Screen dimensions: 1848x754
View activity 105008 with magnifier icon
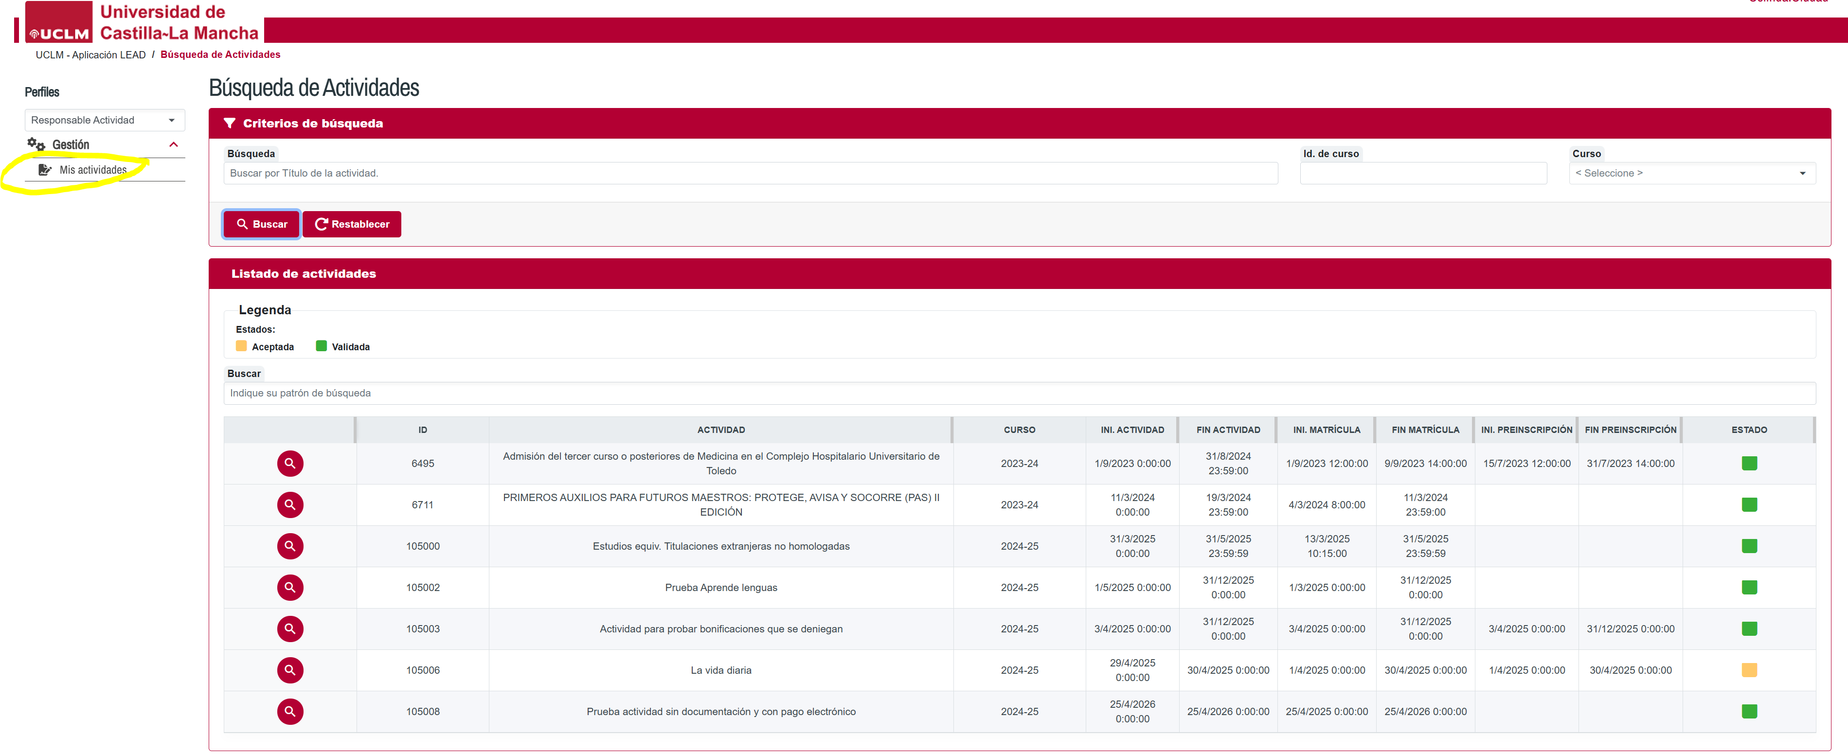click(x=290, y=712)
